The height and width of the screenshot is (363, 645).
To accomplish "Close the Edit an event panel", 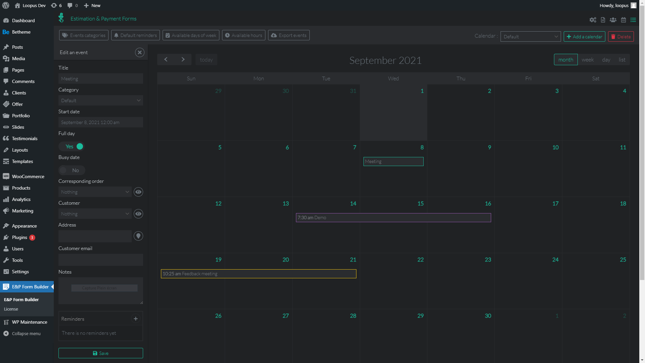I will click(140, 52).
